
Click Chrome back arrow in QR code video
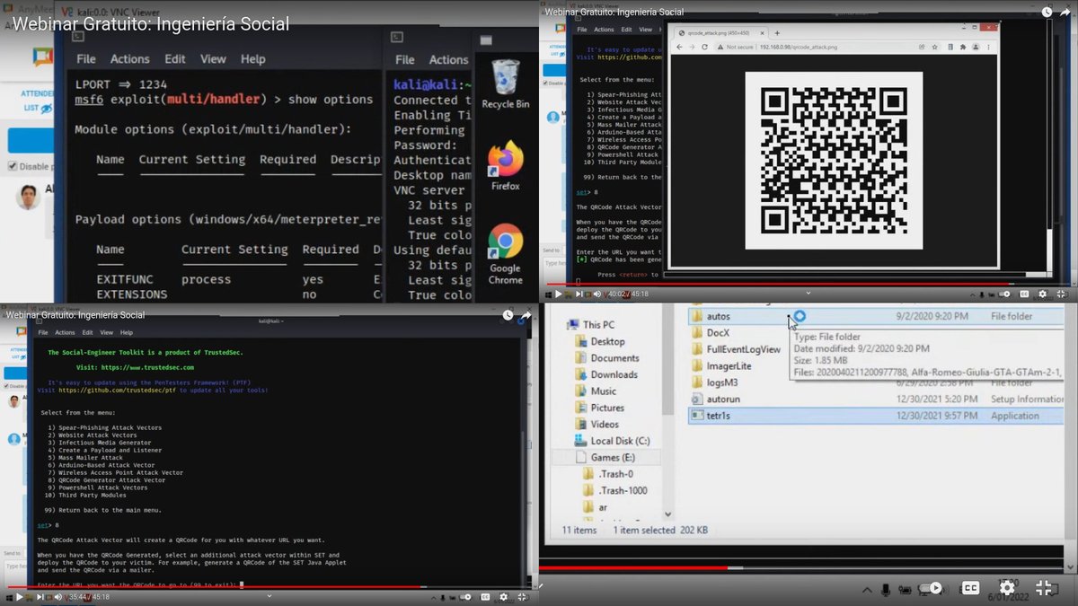679,47
